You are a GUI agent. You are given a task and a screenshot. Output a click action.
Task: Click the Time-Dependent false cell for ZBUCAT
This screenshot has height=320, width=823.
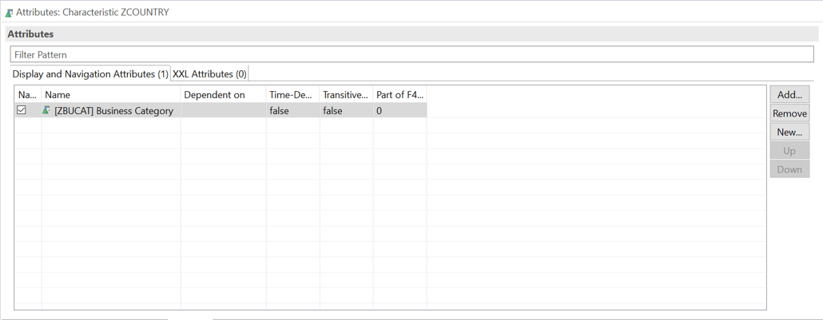[x=293, y=111]
